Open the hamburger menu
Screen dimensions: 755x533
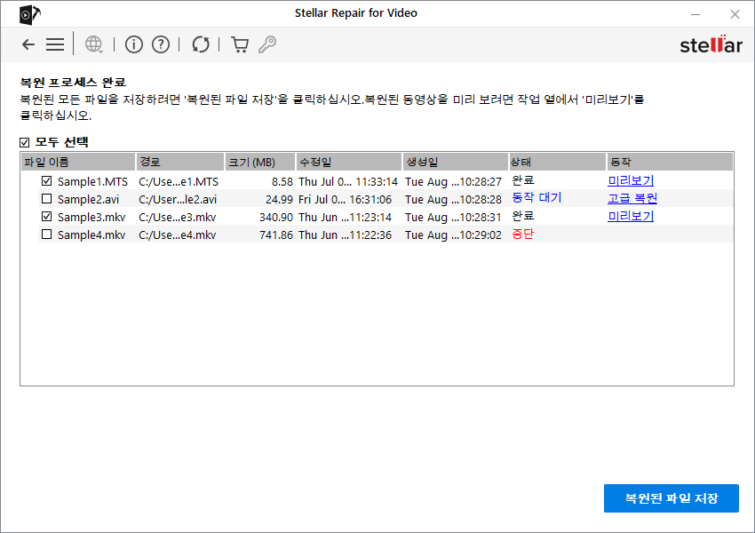55,44
